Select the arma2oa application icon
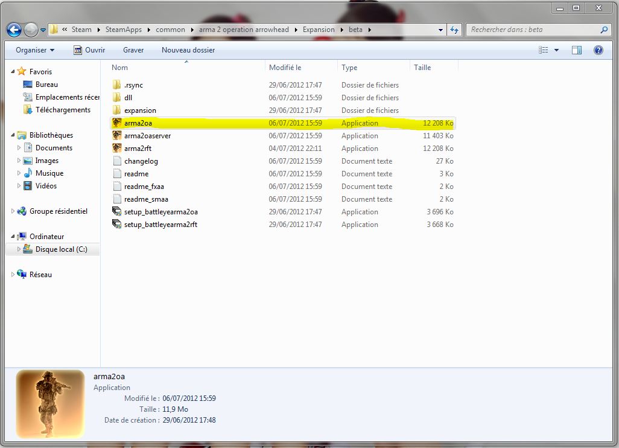This screenshot has width=619, height=448. click(x=117, y=123)
